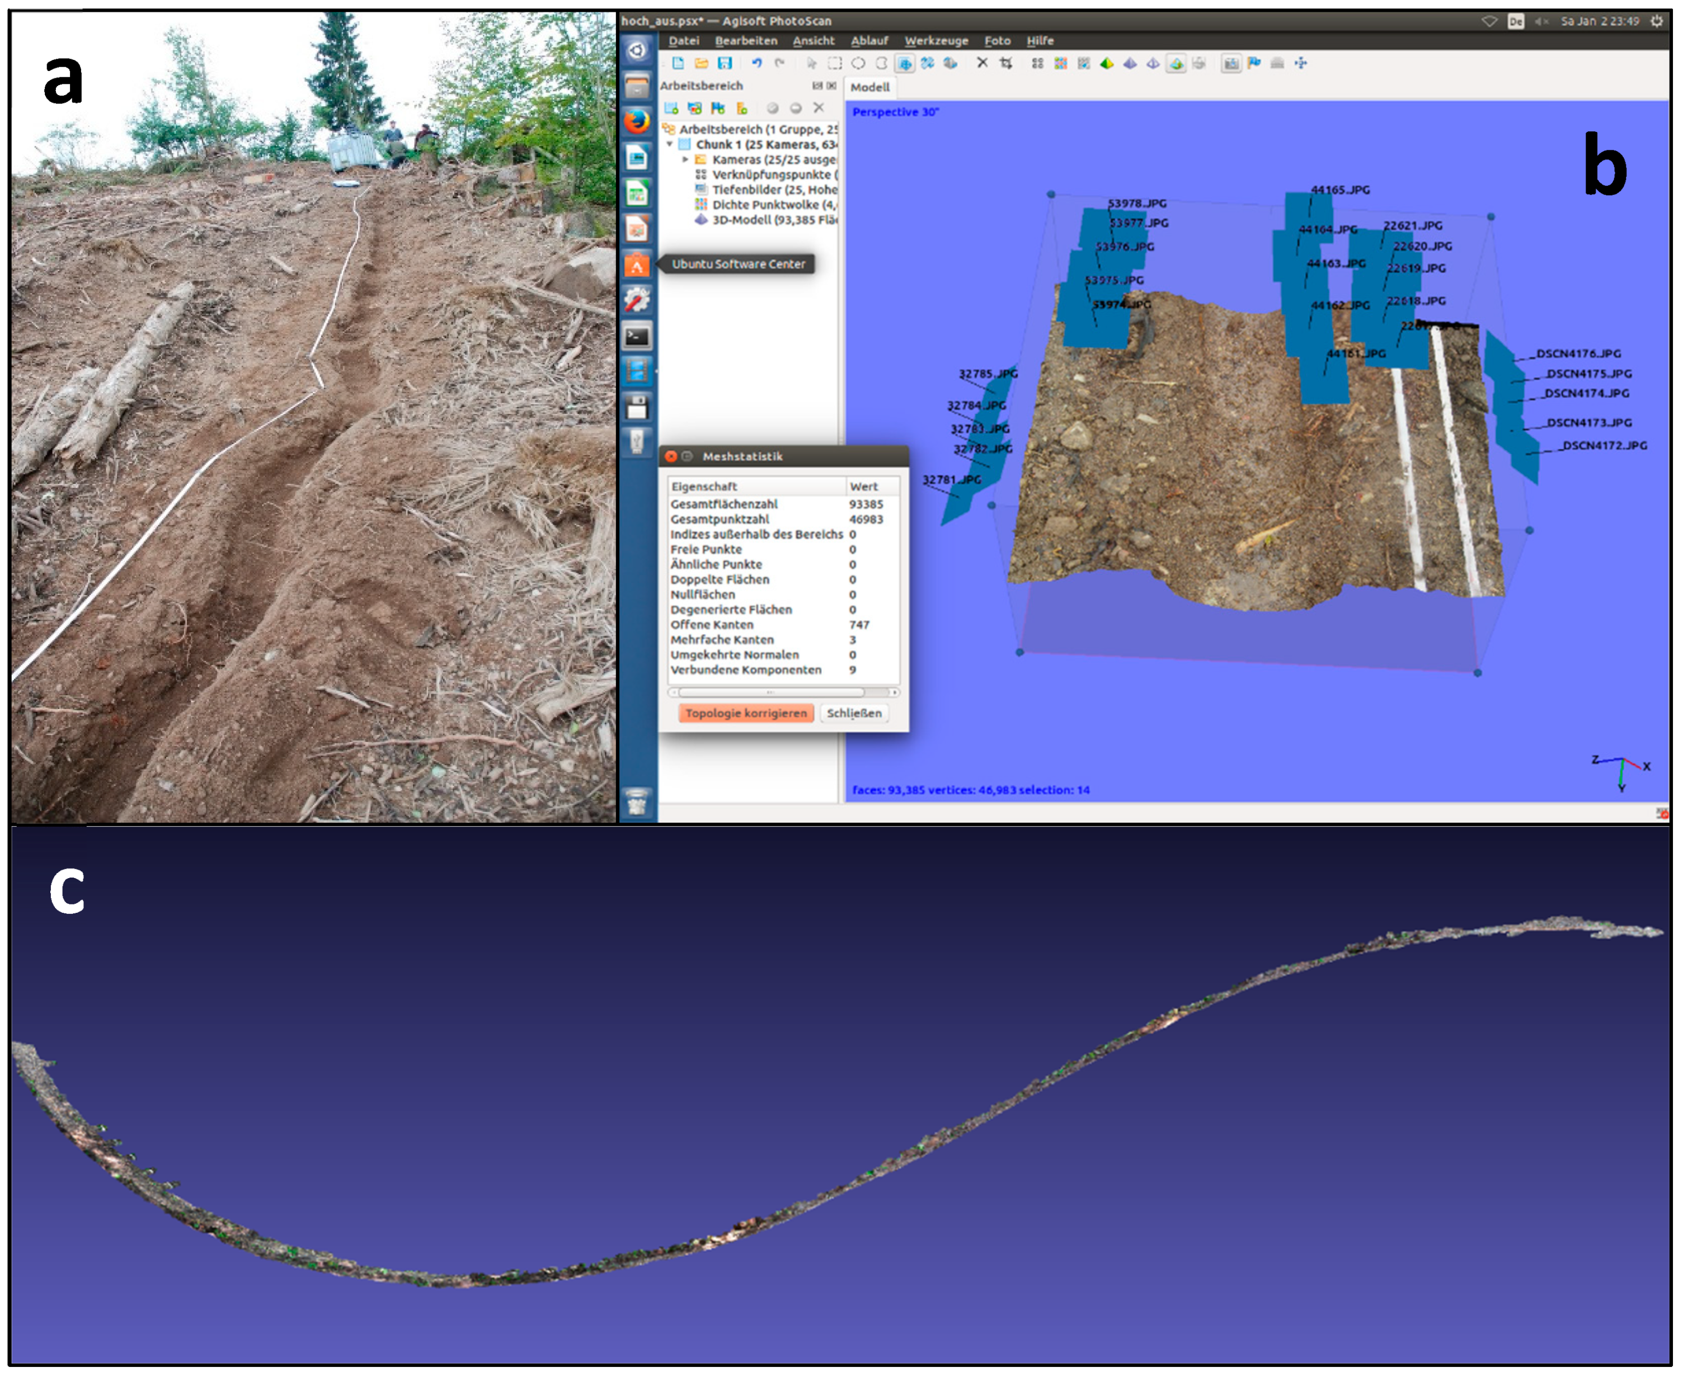Select the circle selection tool

(x=858, y=63)
